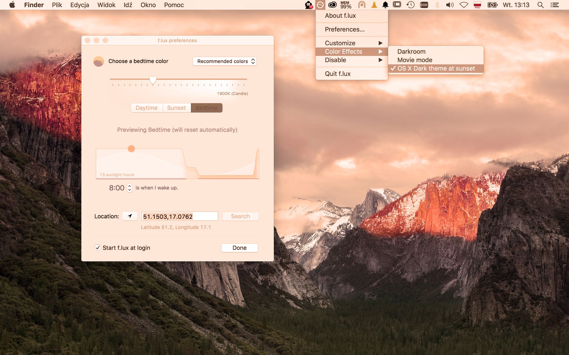
Task: Open the Notification Center icon
Action: pos(555,5)
